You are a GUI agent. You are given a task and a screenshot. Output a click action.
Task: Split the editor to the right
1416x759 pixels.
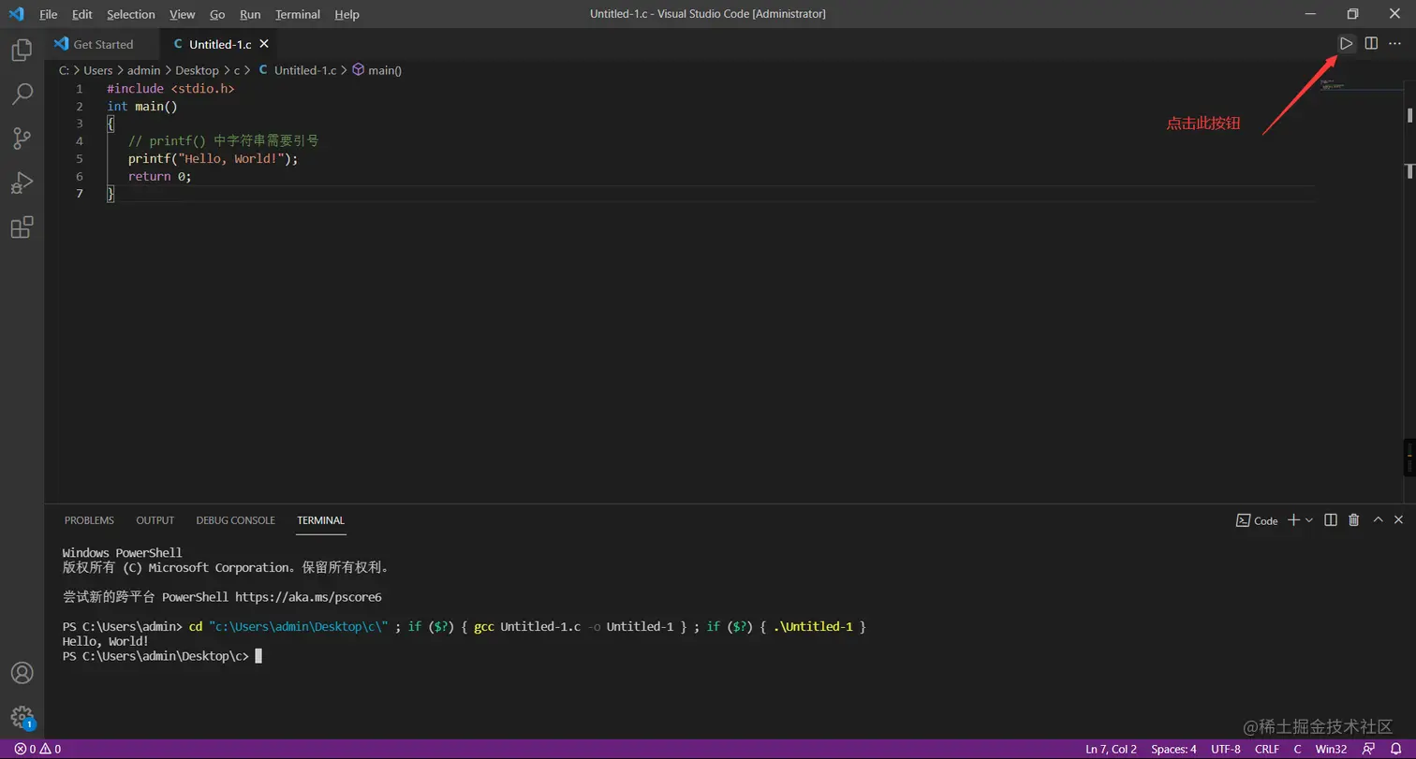tap(1371, 43)
